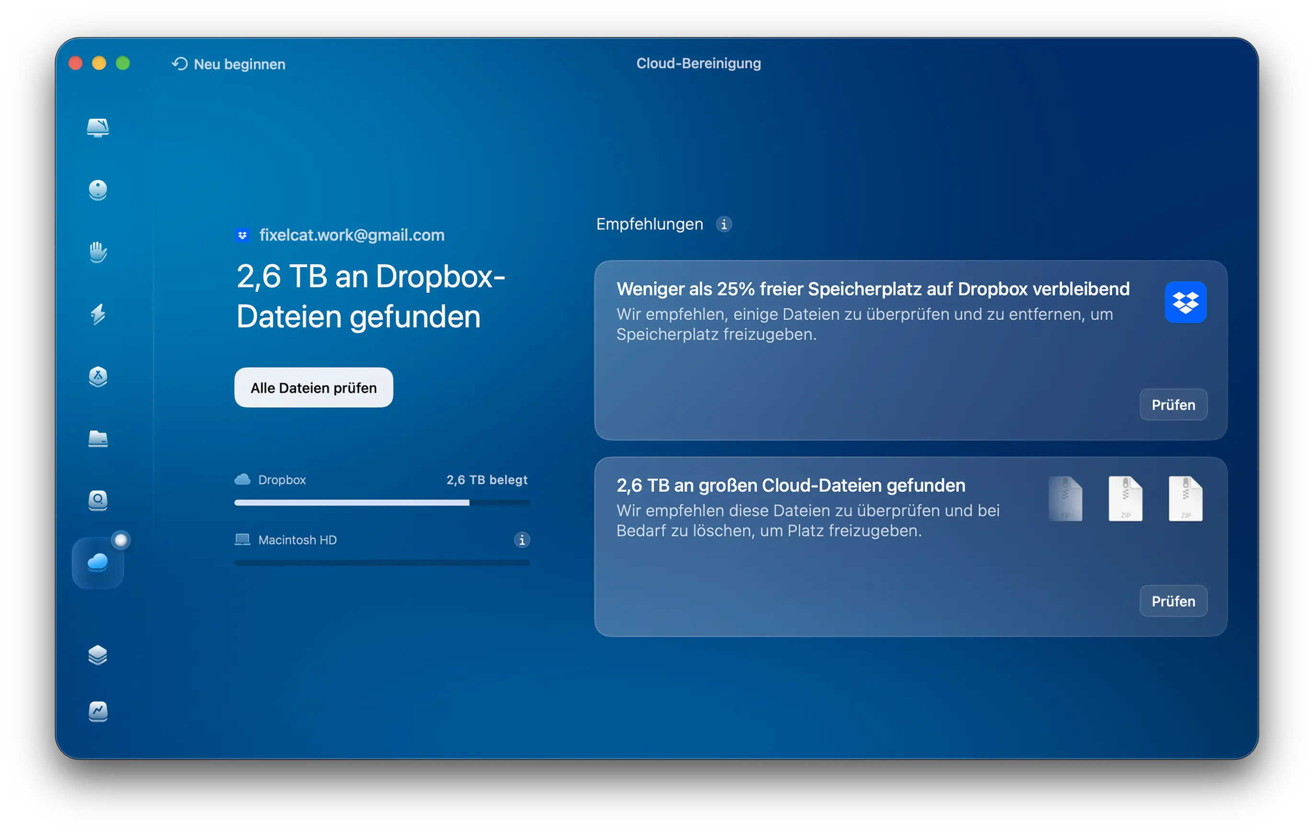Click the info icon beside Macintosh HD
Screen dimensions: 1314x833
(521, 540)
